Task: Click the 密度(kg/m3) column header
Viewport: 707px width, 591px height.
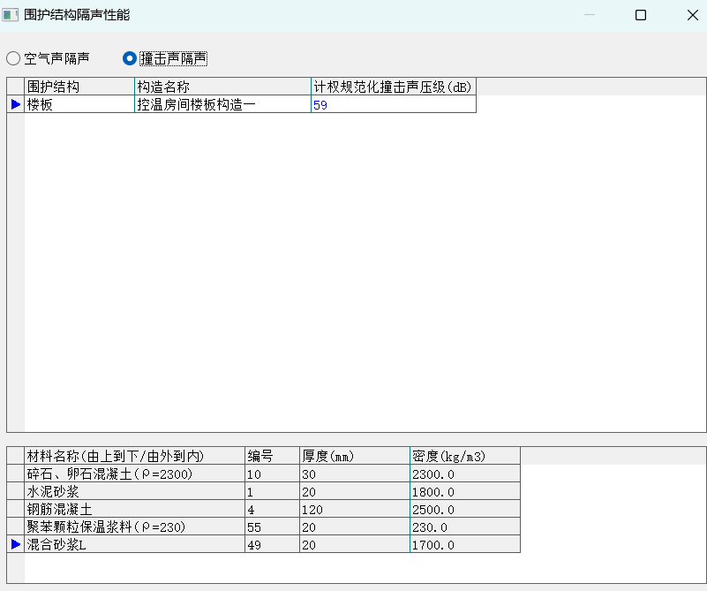Action: coord(464,456)
